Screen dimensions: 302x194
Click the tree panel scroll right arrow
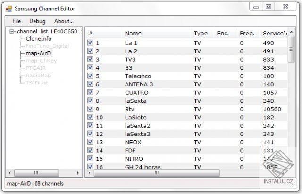coord(78,173)
